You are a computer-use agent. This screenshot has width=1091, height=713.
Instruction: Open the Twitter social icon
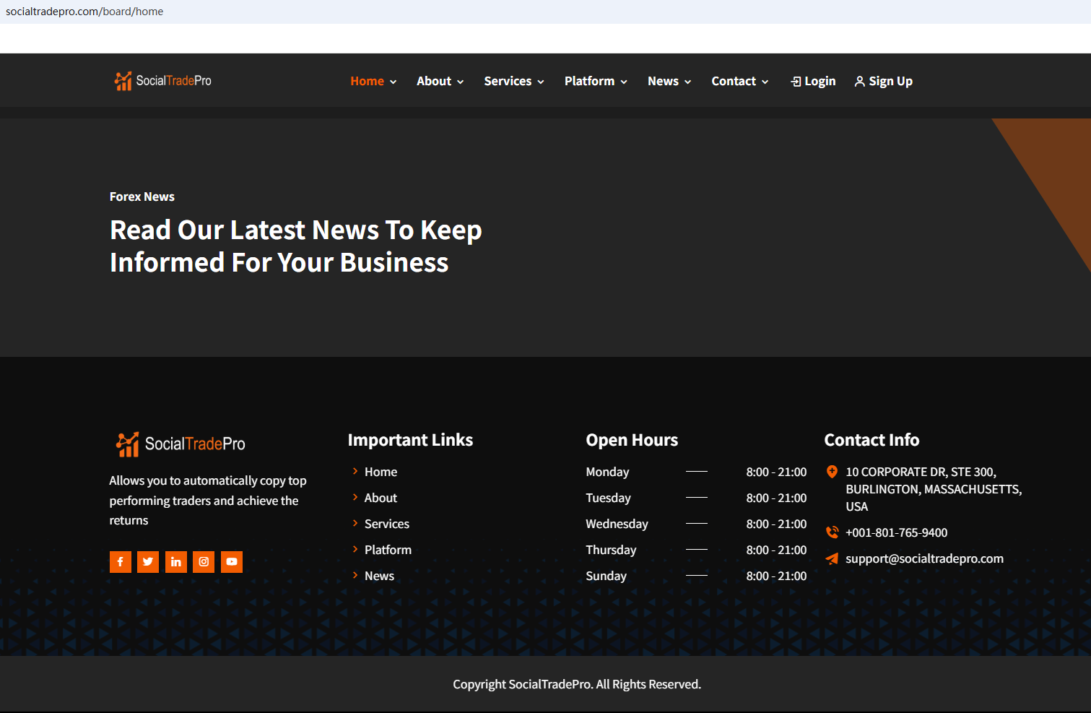[148, 562]
